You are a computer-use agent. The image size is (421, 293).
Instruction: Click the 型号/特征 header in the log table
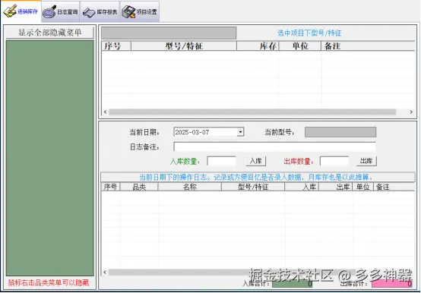pos(253,187)
